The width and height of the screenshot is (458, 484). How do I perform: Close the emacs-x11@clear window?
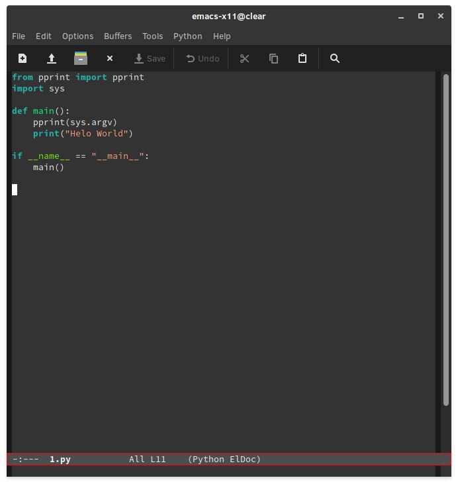tap(441, 16)
